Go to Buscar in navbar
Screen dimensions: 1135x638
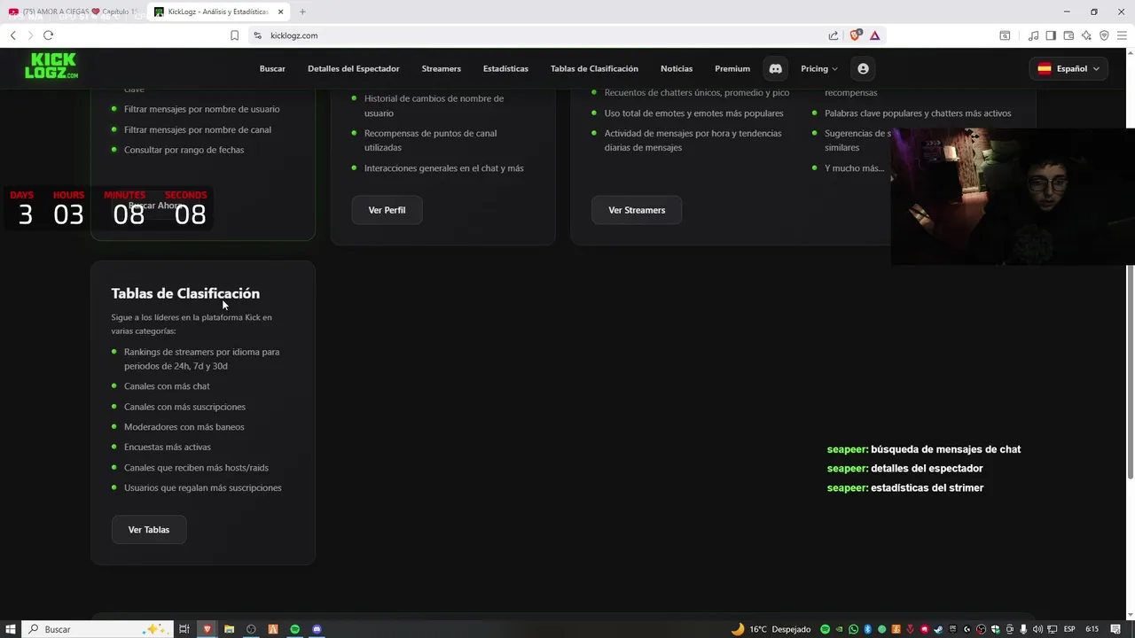(272, 68)
